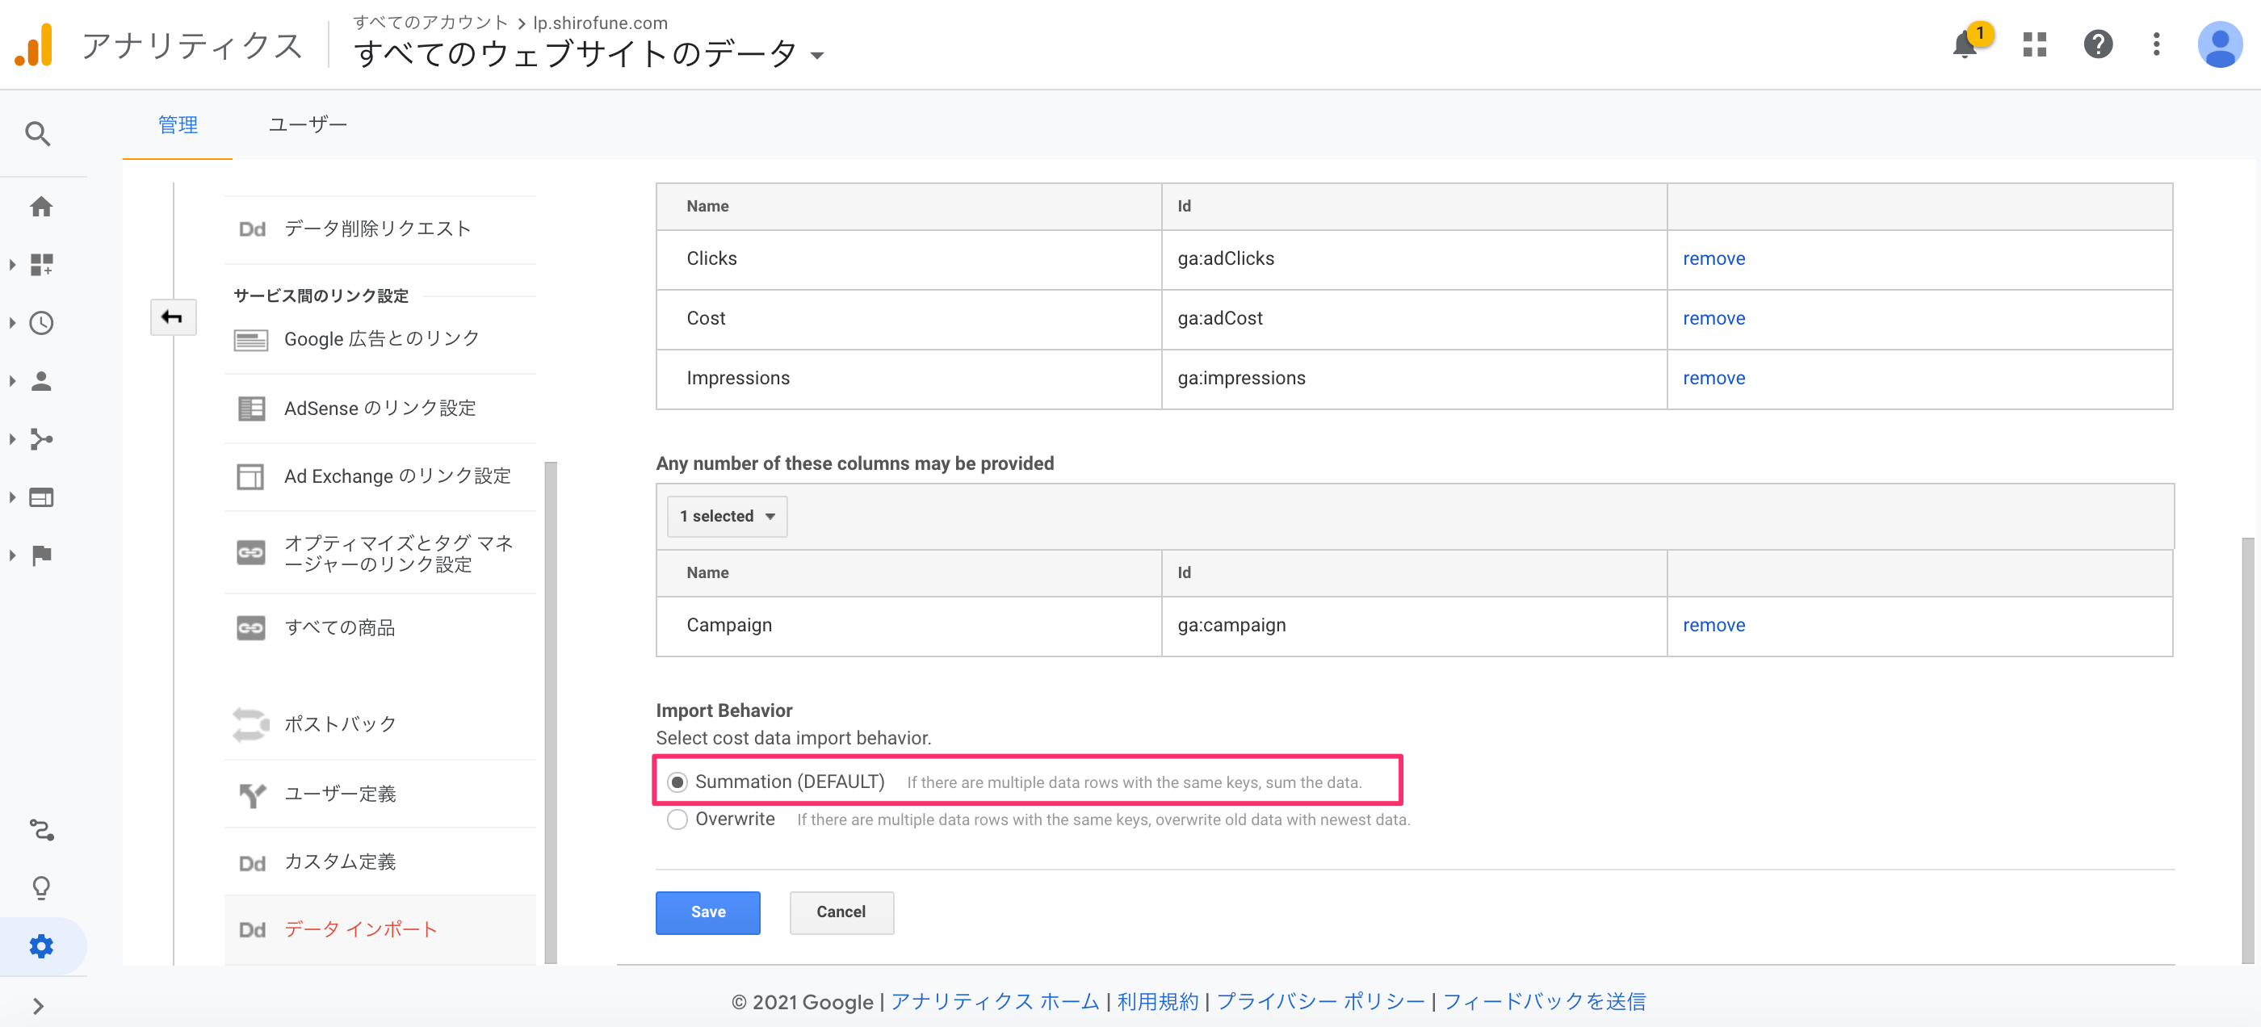Click the Save button
Image resolution: width=2261 pixels, height=1027 pixels.
tap(707, 912)
